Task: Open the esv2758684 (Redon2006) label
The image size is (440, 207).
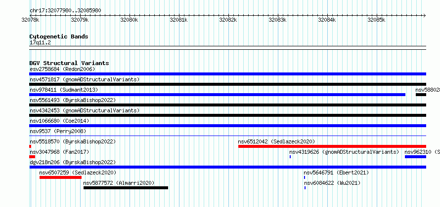Action: click(x=62, y=69)
